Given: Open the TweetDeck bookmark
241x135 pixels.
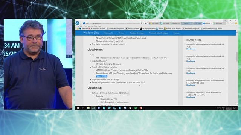Looking at the screenshot, I should click(84, 28).
